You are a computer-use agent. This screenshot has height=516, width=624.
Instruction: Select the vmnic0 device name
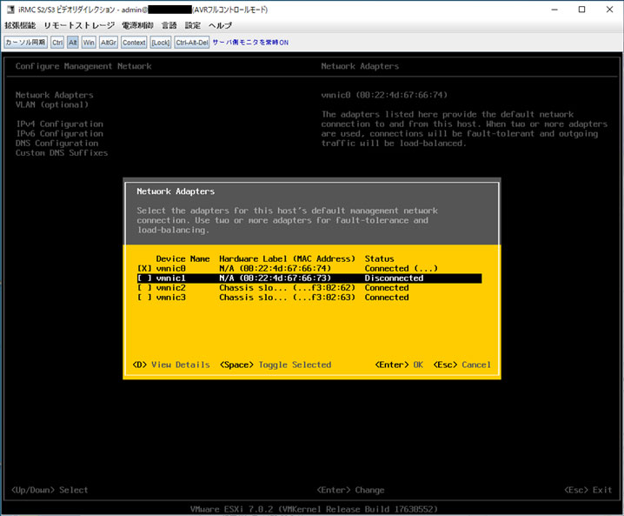[170, 269]
